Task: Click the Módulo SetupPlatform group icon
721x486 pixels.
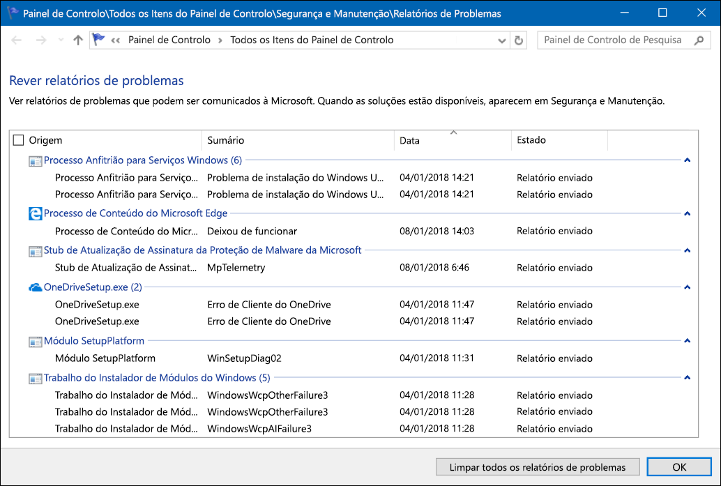Action: (x=36, y=342)
